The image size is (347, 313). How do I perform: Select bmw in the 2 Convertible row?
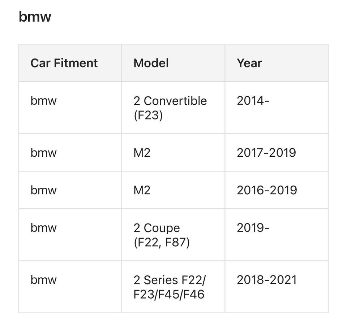pyautogui.click(x=44, y=100)
